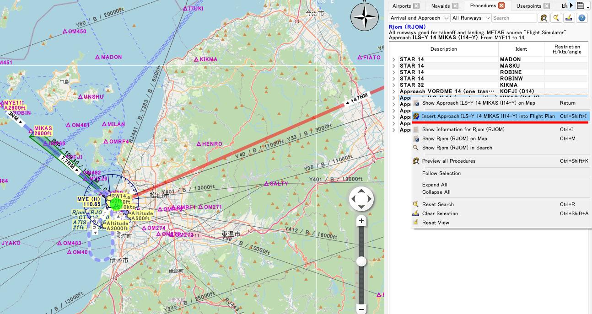Open help with the blue question mark icon
This screenshot has height=314, width=592.
581,18
